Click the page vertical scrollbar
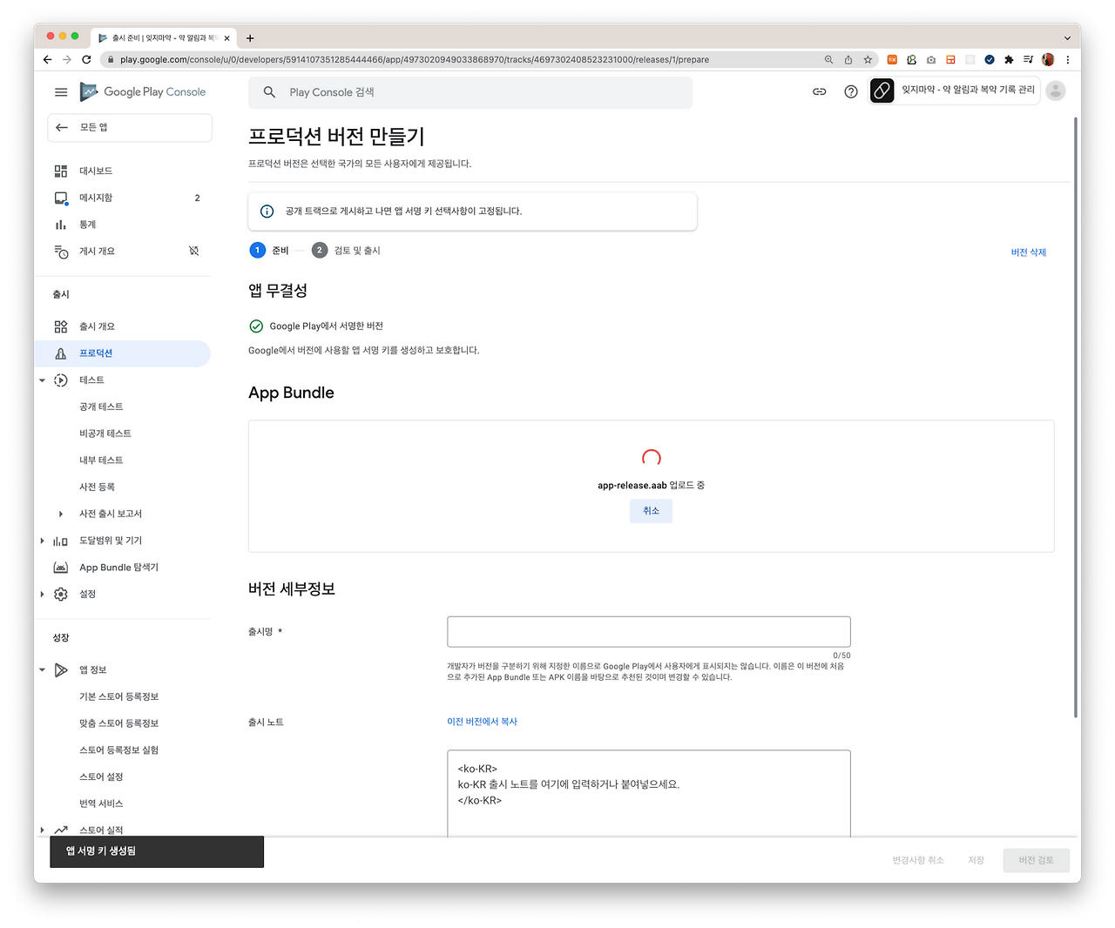 tap(1076, 418)
